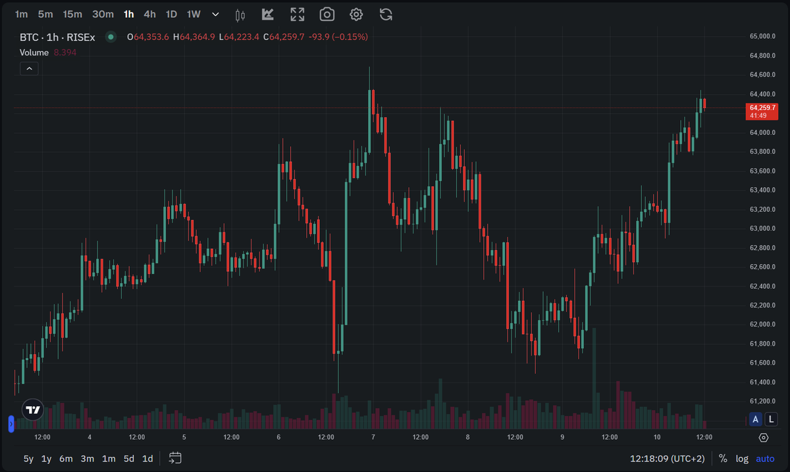Click the Volume indicator label

[34, 52]
